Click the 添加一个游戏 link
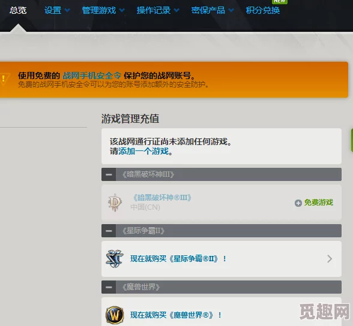The image size is (353, 326). point(143,151)
